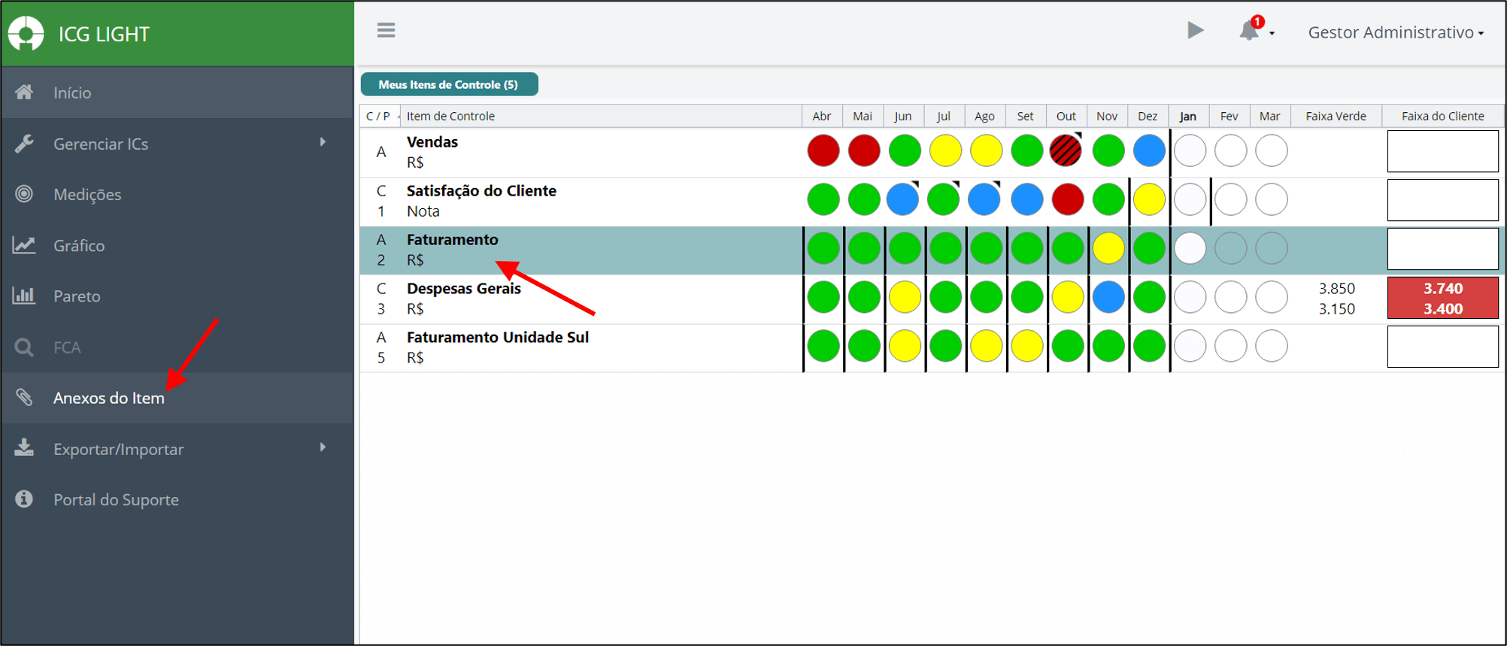The width and height of the screenshot is (1507, 646).
Task: Expand Gerenciar ICs submenu arrow
Action: pyautogui.click(x=323, y=142)
